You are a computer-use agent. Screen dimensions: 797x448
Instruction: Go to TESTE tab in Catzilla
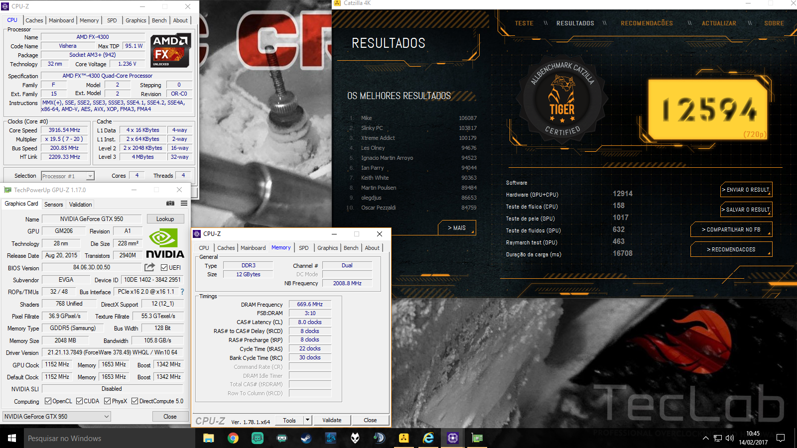pos(524,23)
